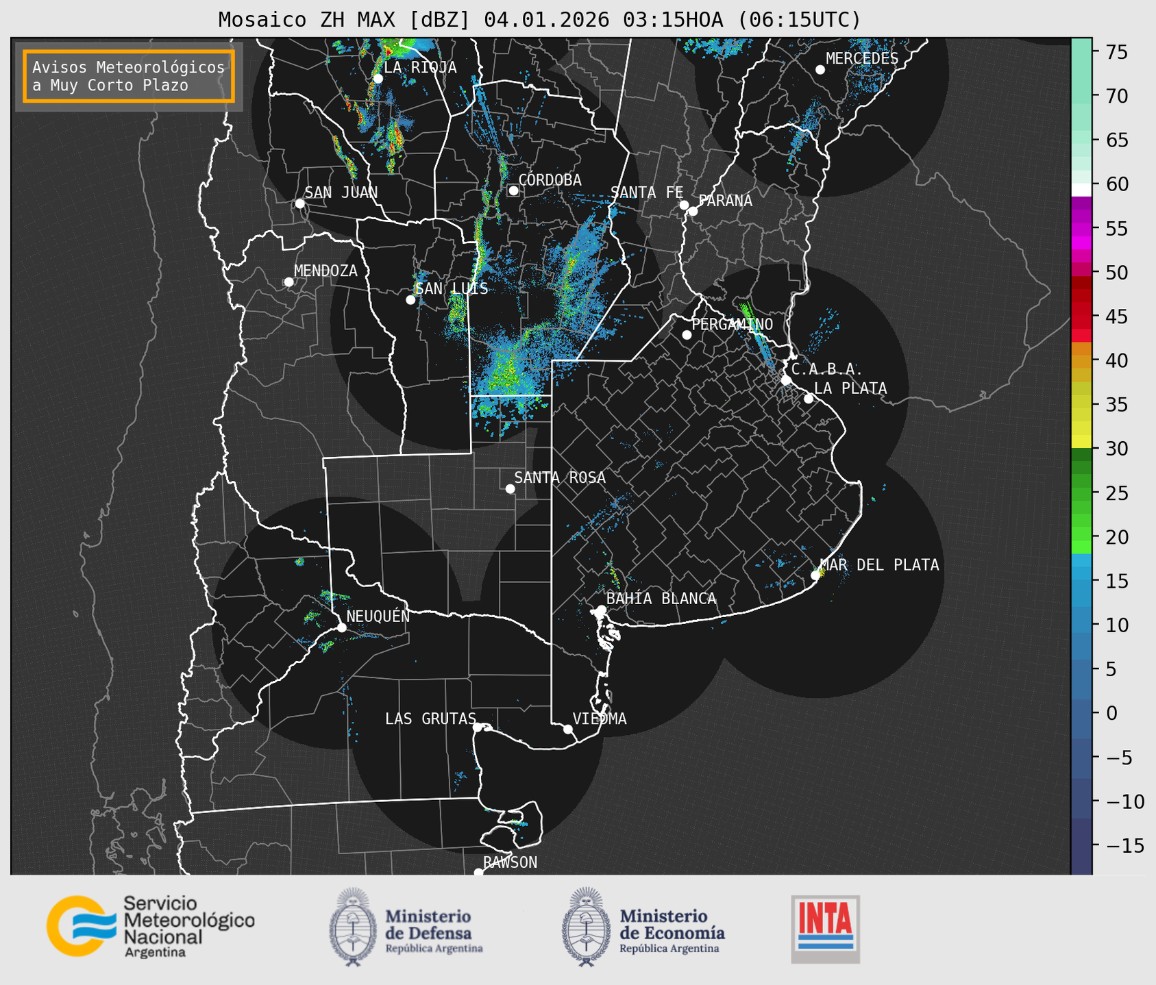Image resolution: width=1156 pixels, height=985 pixels.
Task: Click the PERGAMINO city marker dot
Action: click(x=687, y=335)
